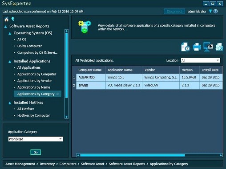Sort by Application Name column header
Viewport: 226px width, 169px height.
pos(124,70)
